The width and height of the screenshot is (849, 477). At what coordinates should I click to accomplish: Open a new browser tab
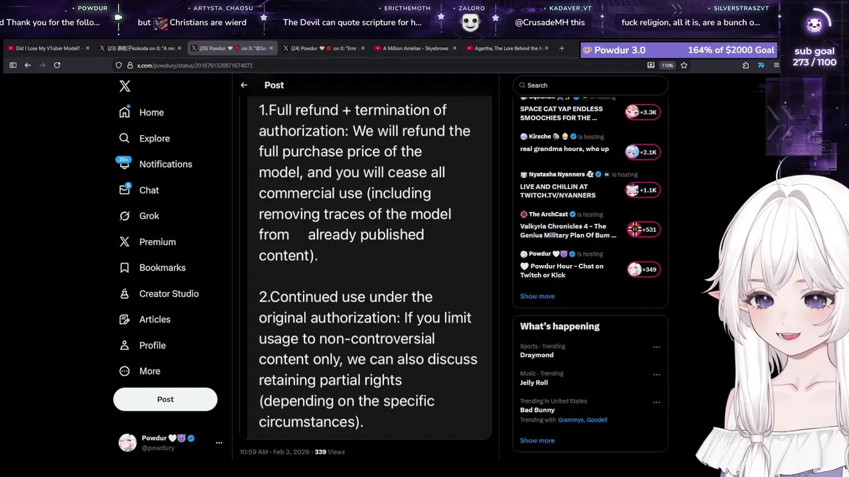[562, 48]
